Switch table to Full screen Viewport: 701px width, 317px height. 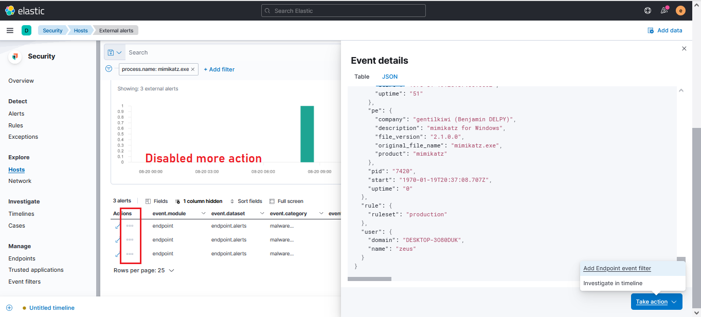click(x=286, y=201)
